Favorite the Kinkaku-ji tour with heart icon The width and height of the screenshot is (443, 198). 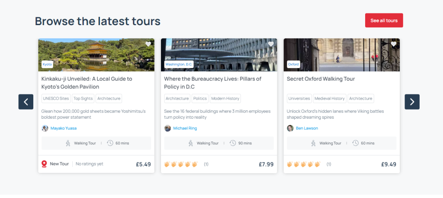148,44
